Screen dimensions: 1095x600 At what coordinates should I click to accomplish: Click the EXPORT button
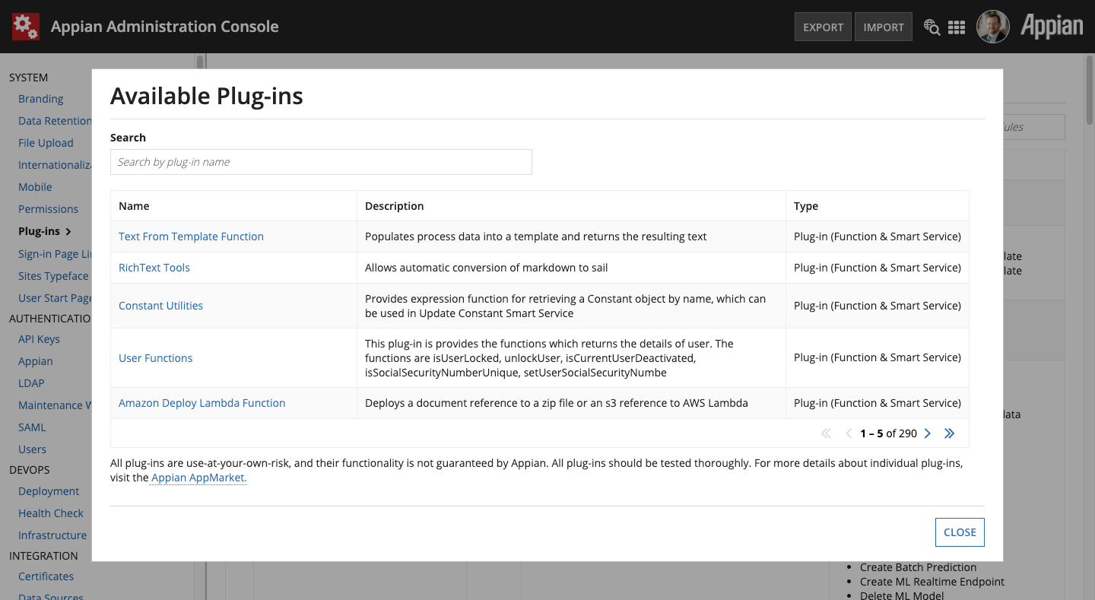(823, 27)
